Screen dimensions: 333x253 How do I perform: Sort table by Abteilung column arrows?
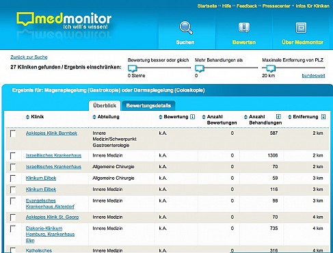point(94,117)
